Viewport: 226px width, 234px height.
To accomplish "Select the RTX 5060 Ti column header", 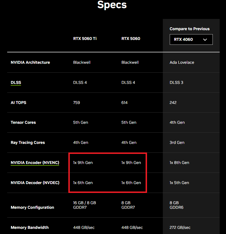I will [85, 38].
